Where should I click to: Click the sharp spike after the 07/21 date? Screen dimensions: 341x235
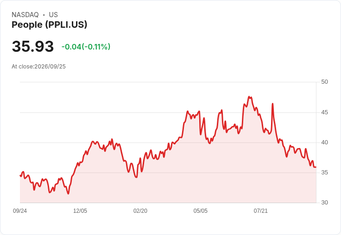(x=272, y=104)
